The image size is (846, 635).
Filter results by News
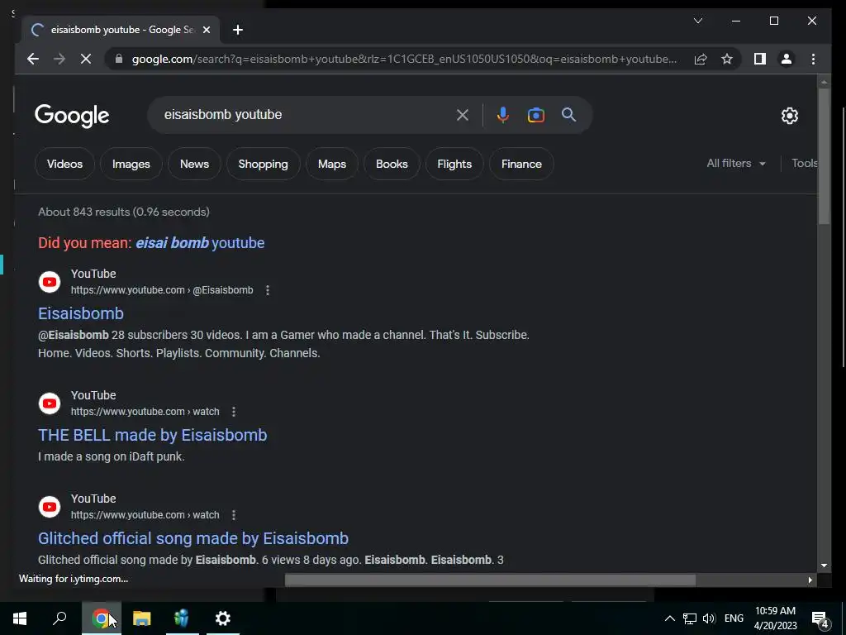coord(194,164)
